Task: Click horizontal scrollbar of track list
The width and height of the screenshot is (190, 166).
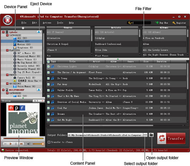Action: click(101, 126)
